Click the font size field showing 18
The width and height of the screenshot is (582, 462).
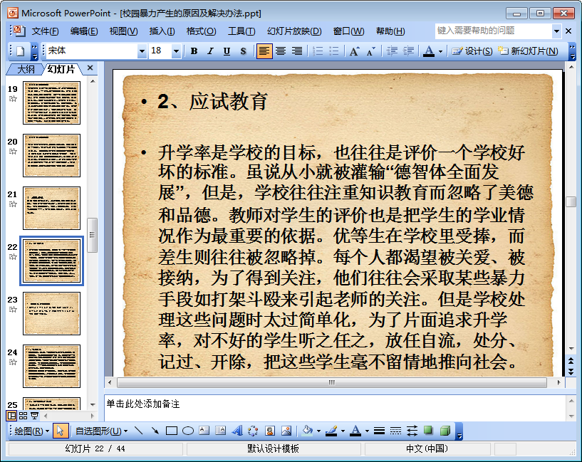(x=160, y=51)
